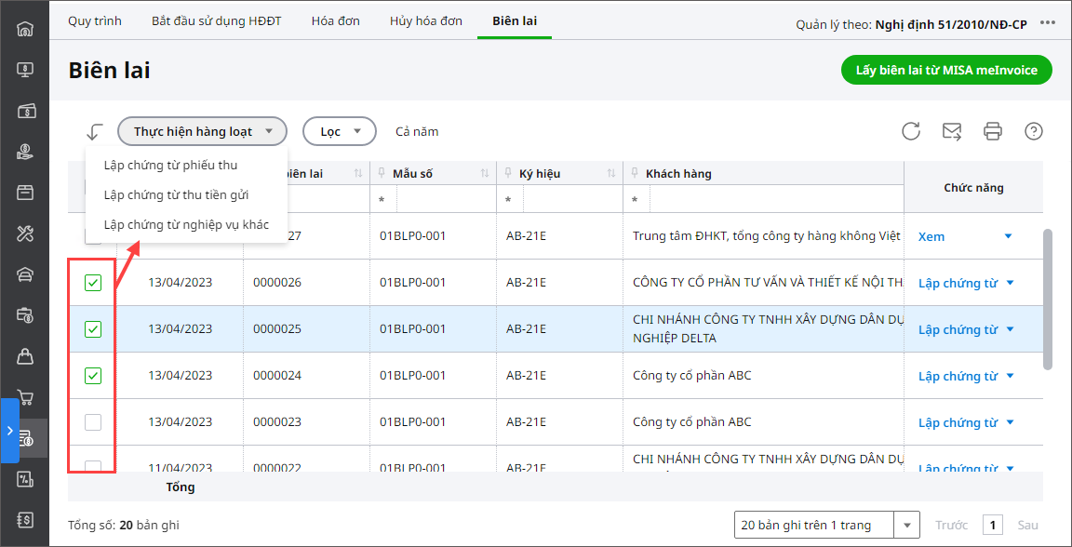Open the records-per-page dropdown
Viewport: 1072px width, 547px height.
[x=906, y=526]
